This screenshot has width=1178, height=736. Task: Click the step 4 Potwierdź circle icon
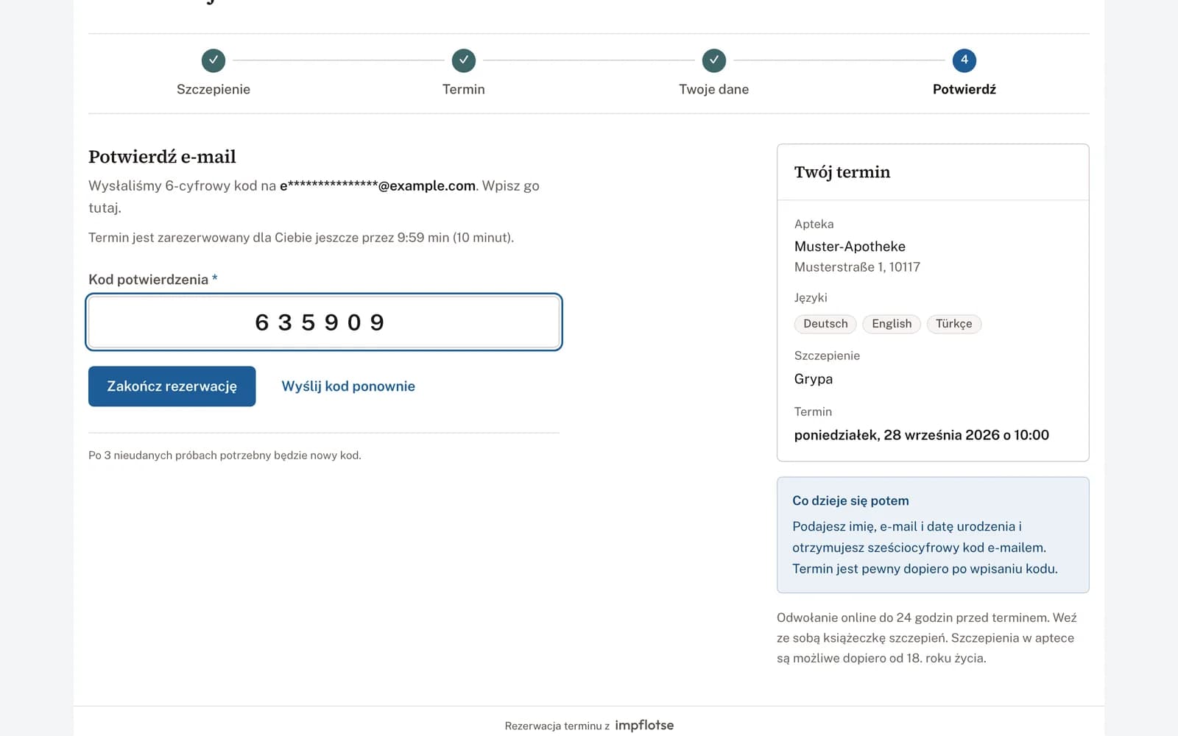964,60
